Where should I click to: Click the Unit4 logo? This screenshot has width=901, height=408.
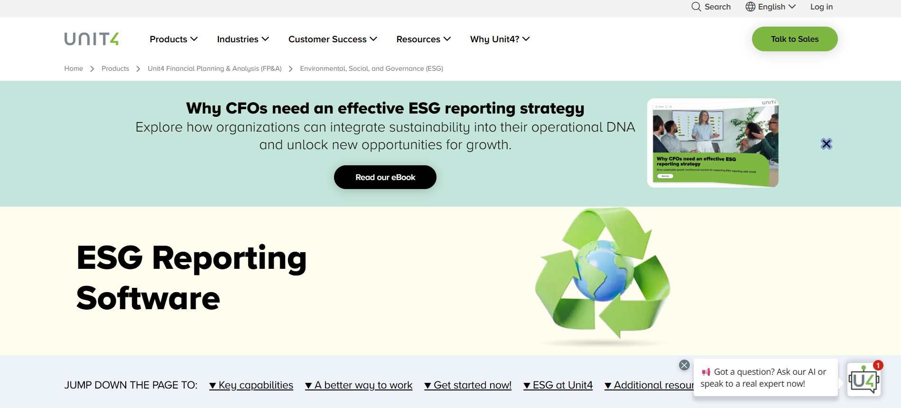click(92, 39)
